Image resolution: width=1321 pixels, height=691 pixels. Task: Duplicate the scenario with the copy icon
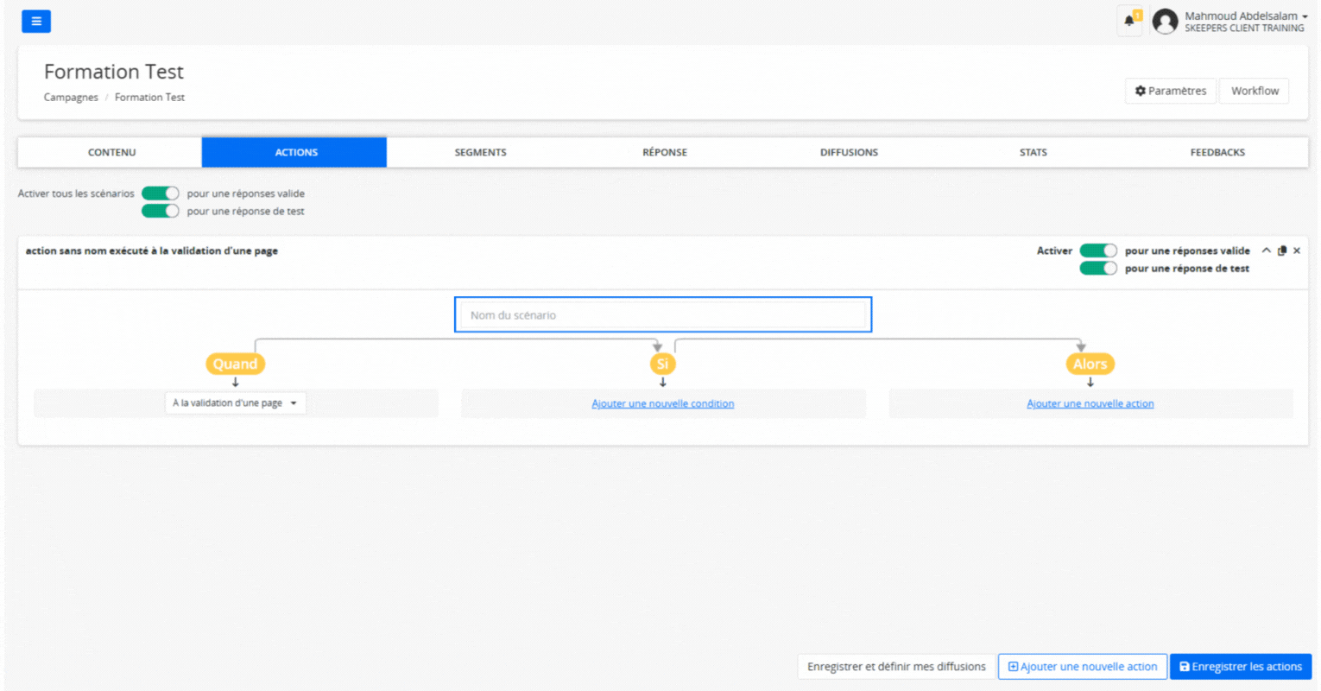click(1282, 251)
